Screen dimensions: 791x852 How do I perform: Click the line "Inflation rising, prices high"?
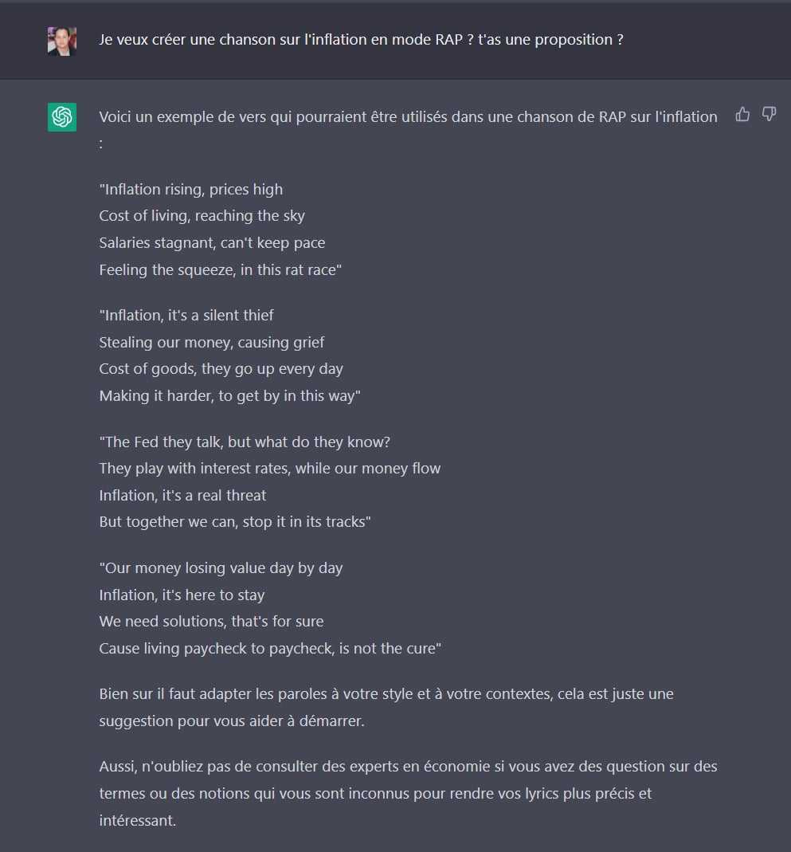[190, 189]
